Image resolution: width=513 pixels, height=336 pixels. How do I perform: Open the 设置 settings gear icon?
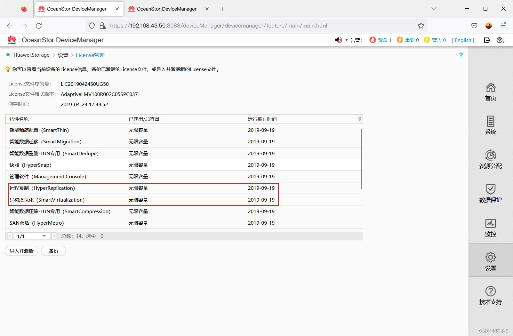coord(490,261)
